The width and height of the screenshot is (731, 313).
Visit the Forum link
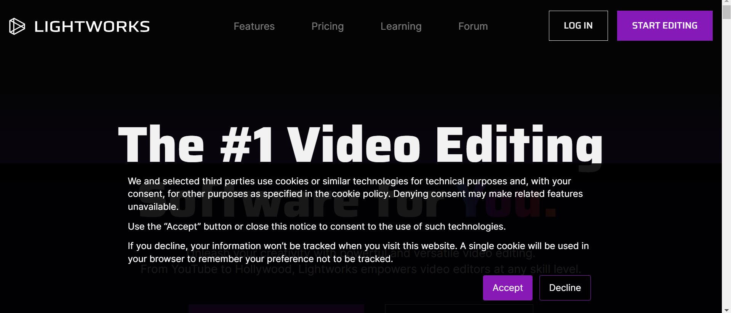(473, 26)
